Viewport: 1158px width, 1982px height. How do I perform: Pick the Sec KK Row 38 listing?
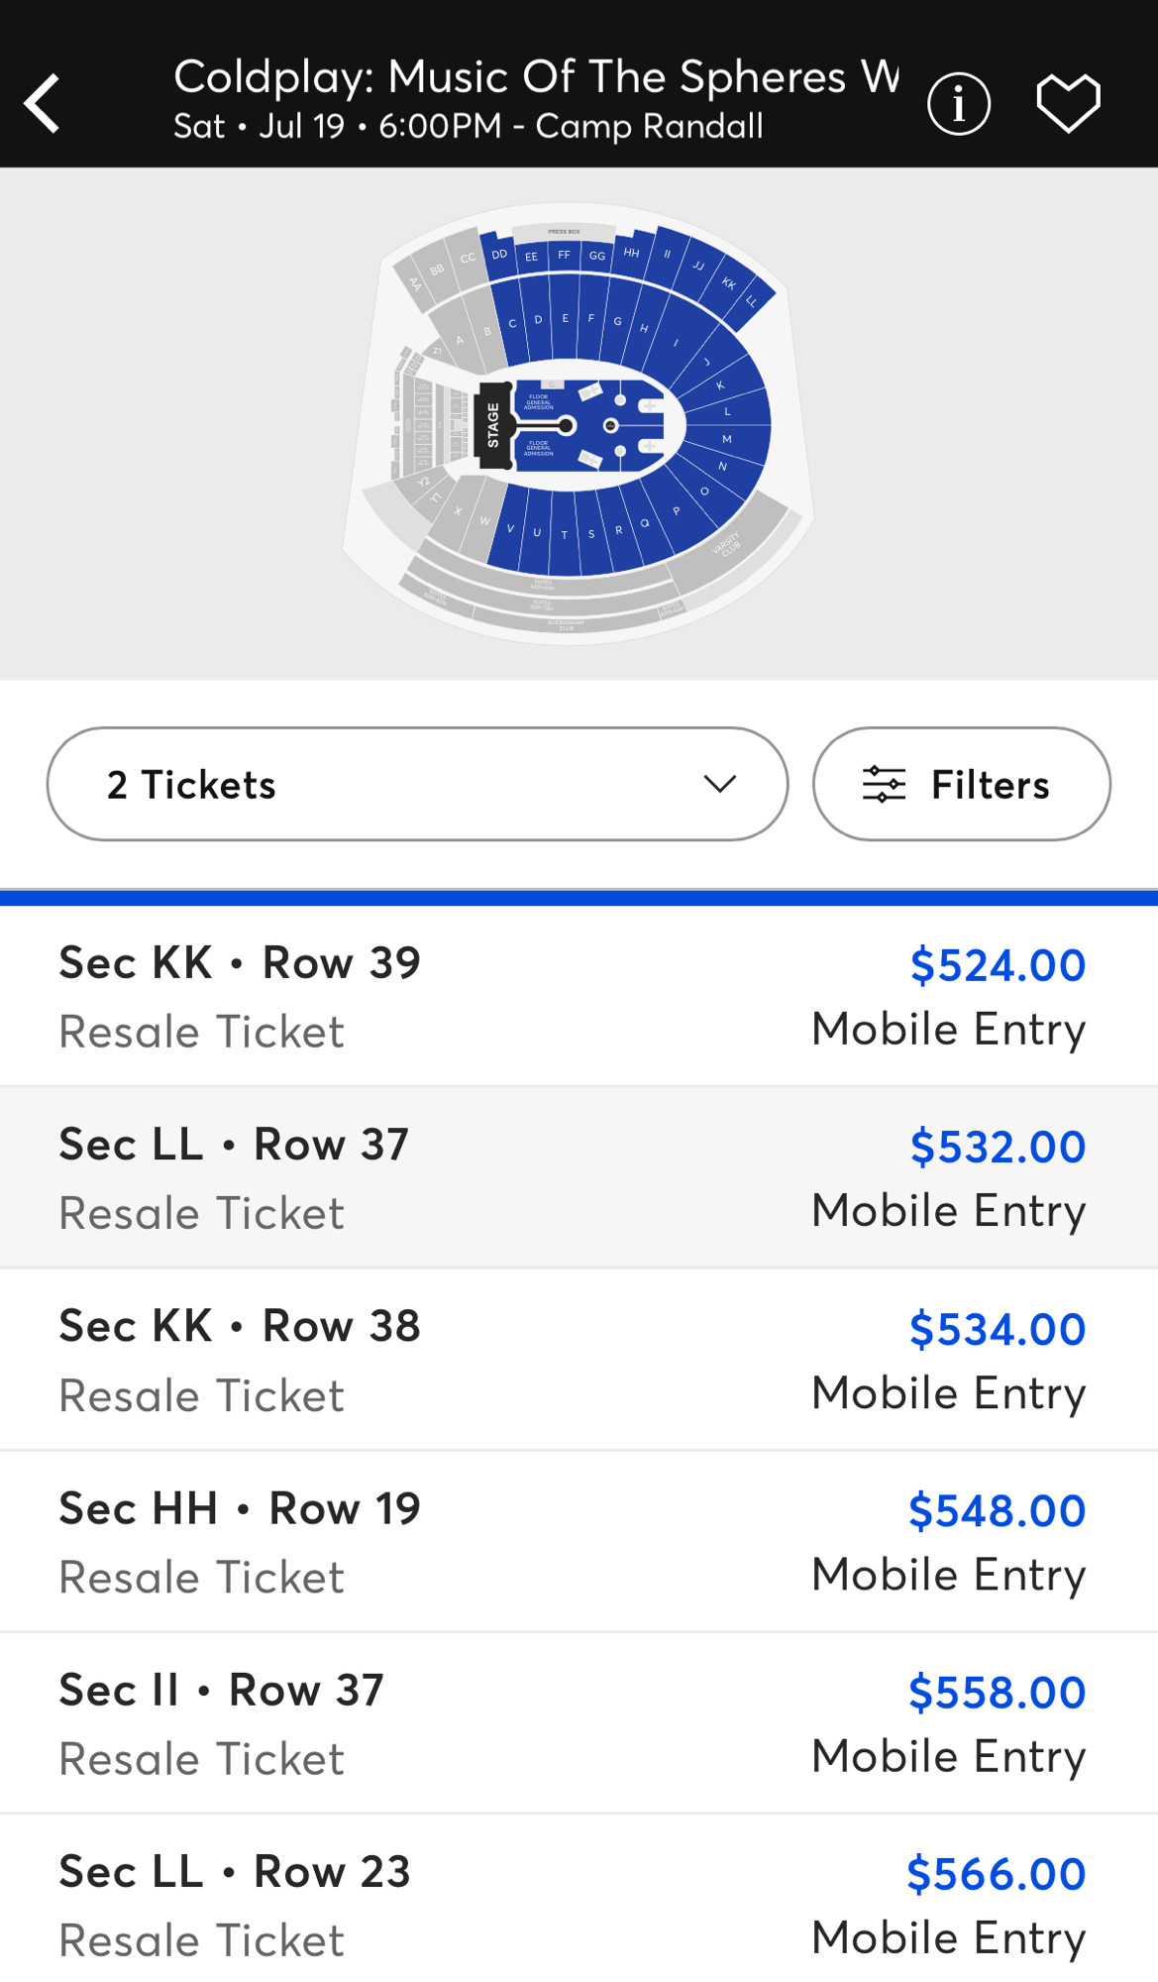579,1360
